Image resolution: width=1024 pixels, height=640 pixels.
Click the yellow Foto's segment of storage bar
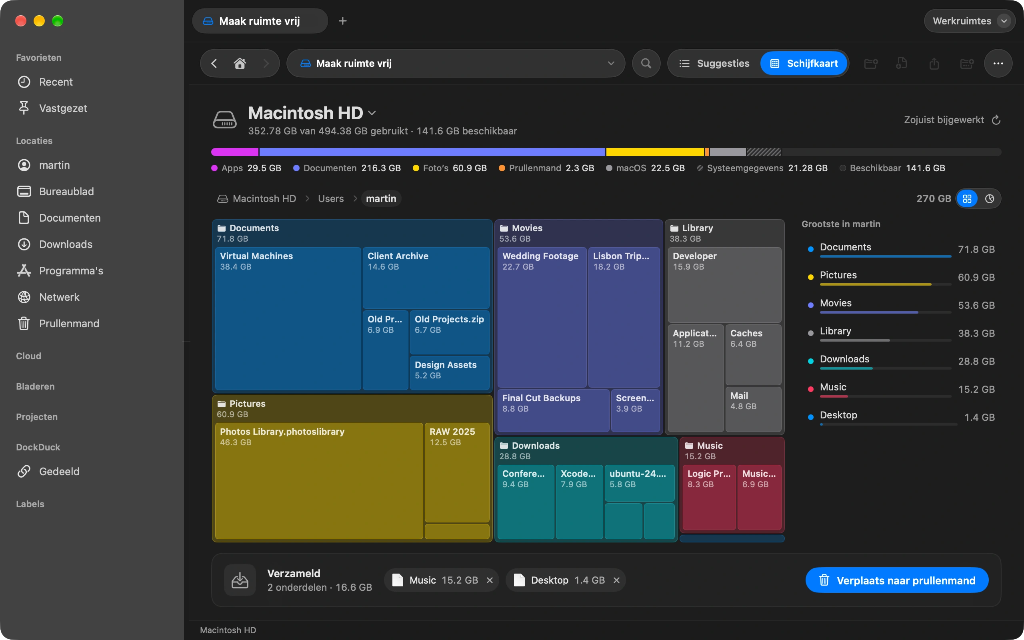click(x=654, y=152)
